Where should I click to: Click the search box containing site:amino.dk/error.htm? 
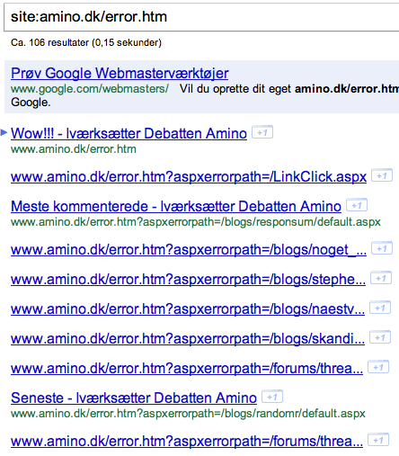201,17
